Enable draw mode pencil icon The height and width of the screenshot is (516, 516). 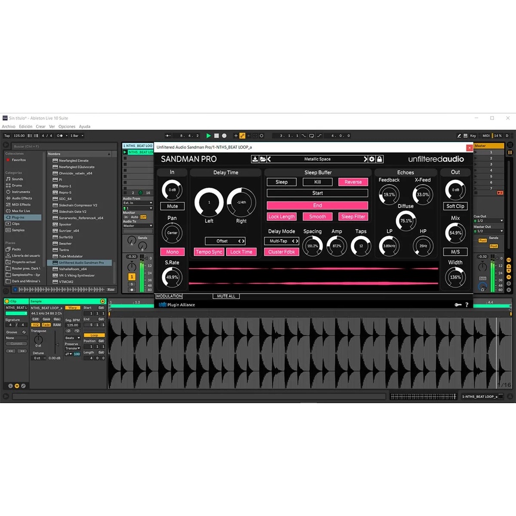(459, 136)
